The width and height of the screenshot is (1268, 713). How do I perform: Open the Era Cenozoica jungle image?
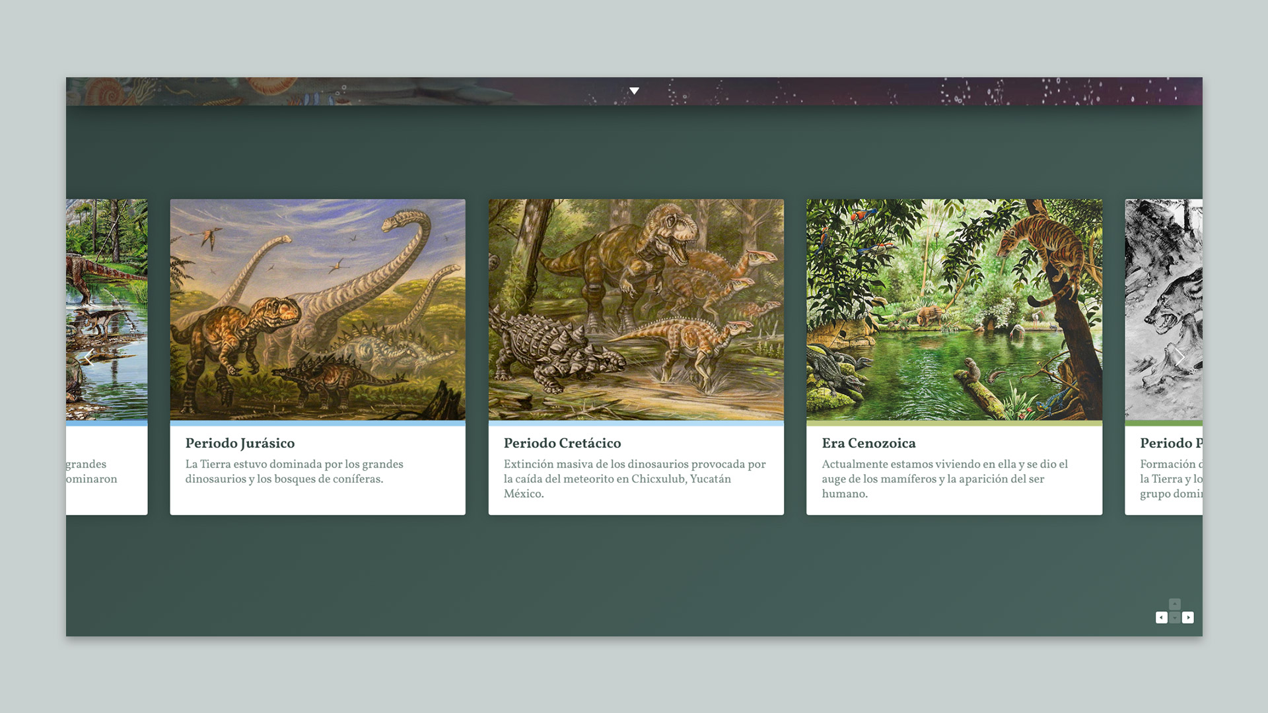click(954, 309)
